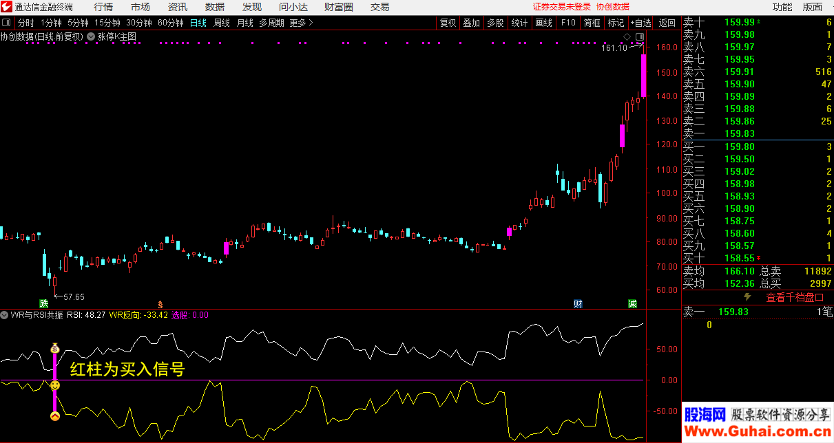Click the blue 财 marker on chart
834x443 pixels.
[x=578, y=303]
